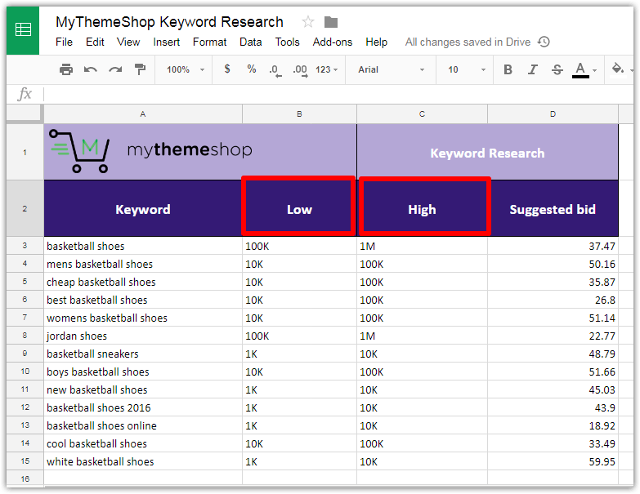The width and height of the screenshot is (640, 494).
Task: Open the font size 10 dropdown
Action: (467, 69)
